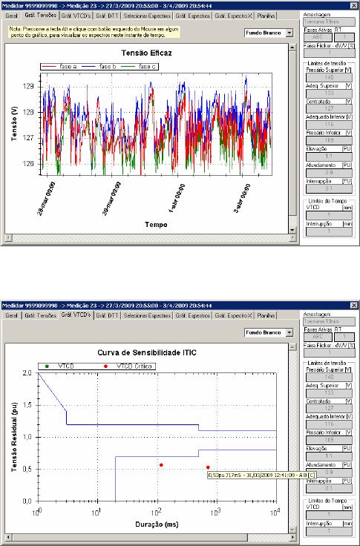Click fase b legend entry in Tensão Eficaz chart
Image resolution: width=360 pixels, height=546 pixels.
coord(99,67)
